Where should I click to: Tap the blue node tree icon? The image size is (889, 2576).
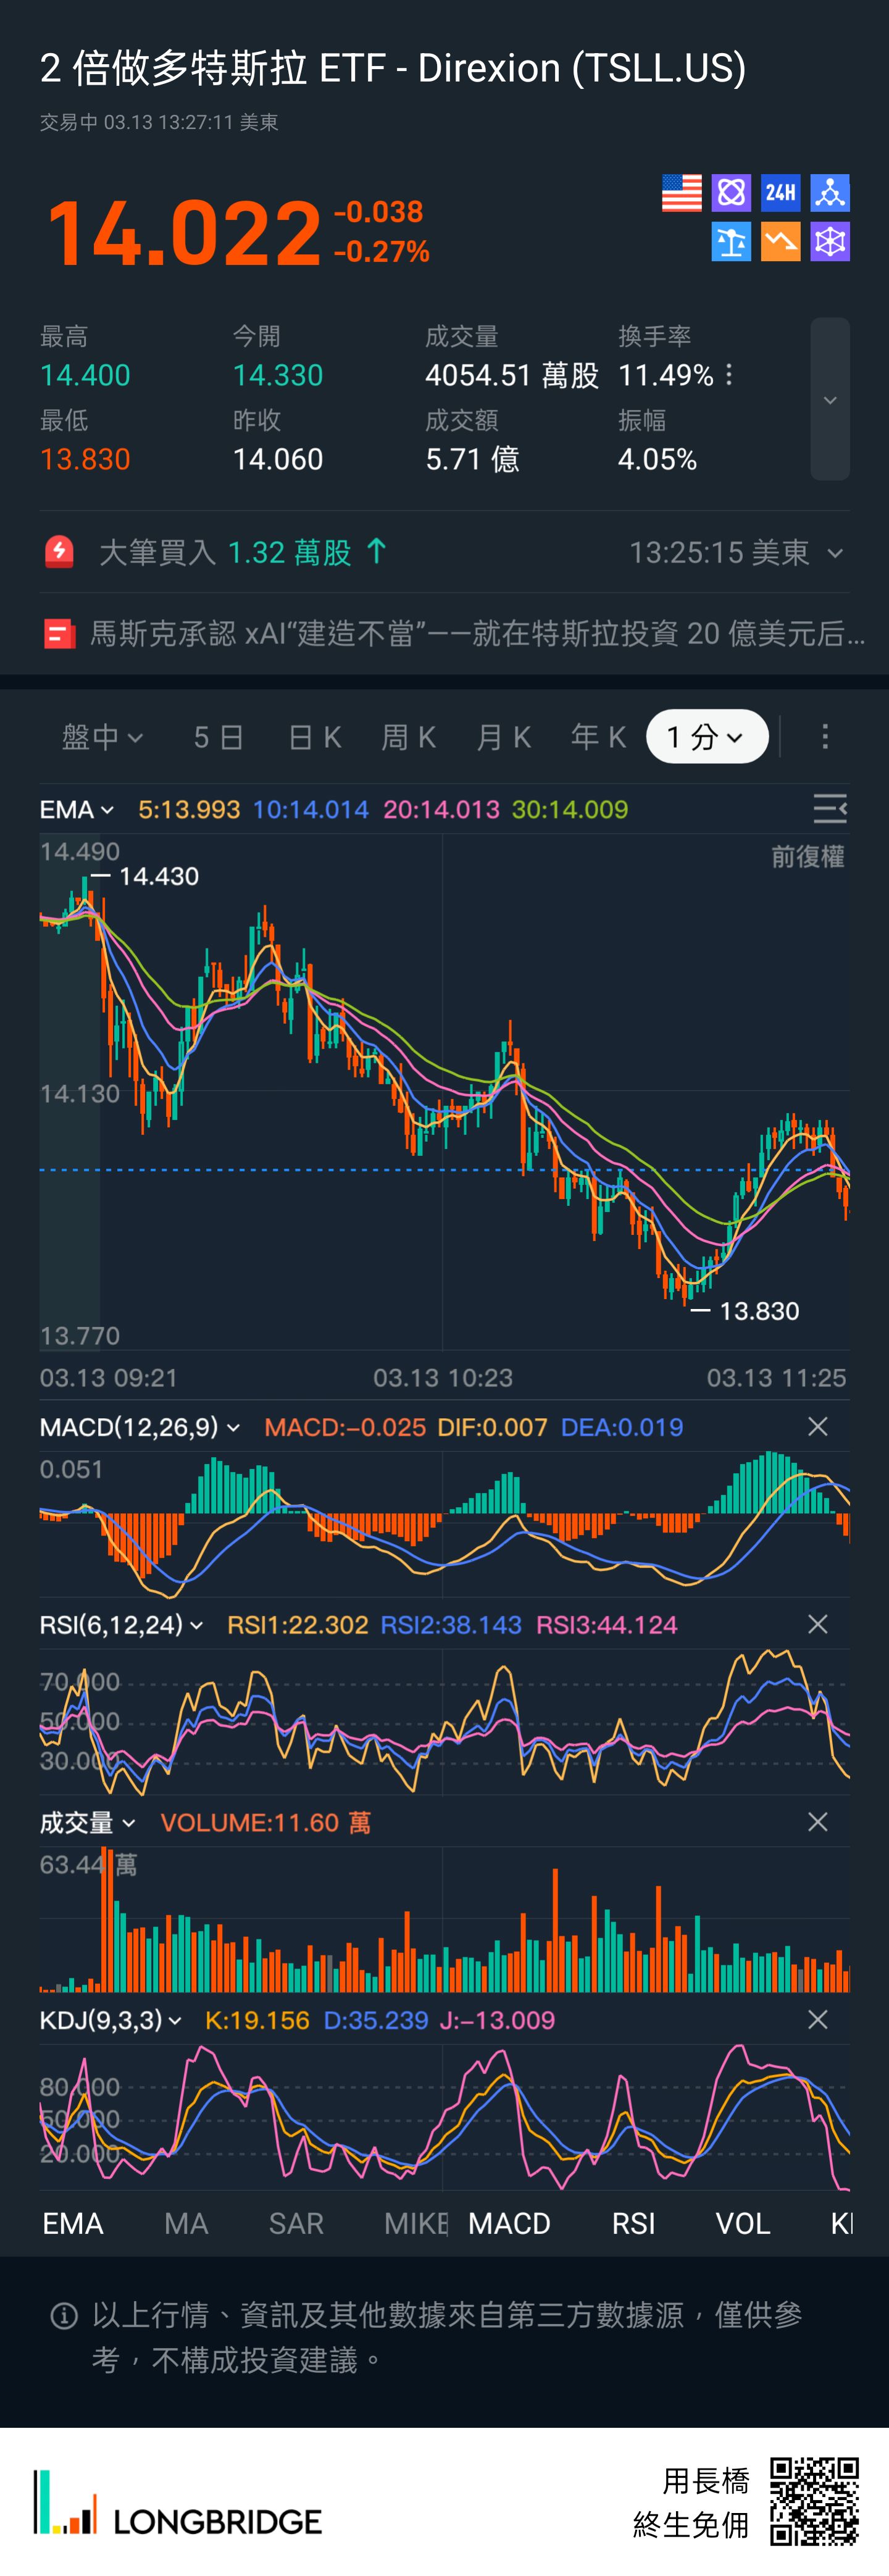coord(829,193)
